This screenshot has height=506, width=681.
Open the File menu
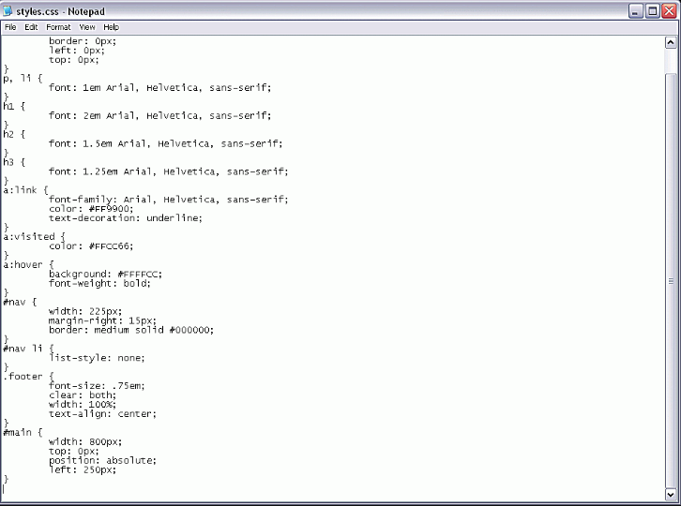click(x=10, y=27)
